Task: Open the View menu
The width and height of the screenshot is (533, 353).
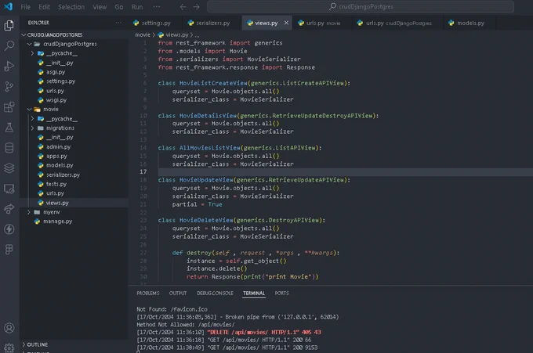Action: (100, 7)
